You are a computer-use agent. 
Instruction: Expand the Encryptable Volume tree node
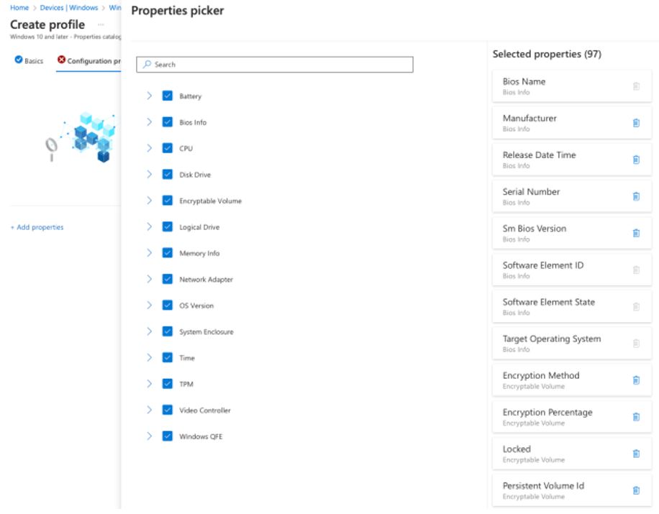click(x=149, y=201)
